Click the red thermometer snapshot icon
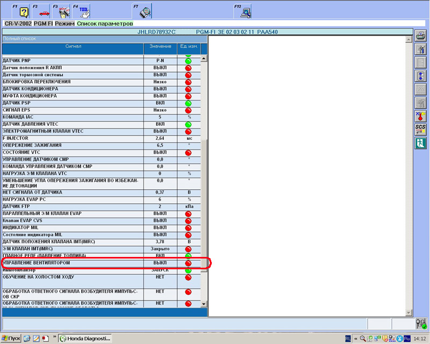This screenshot has width=430, height=344. click(x=420, y=116)
